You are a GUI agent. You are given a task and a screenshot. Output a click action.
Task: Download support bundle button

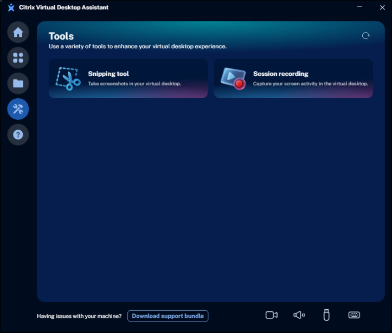point(168,316)
